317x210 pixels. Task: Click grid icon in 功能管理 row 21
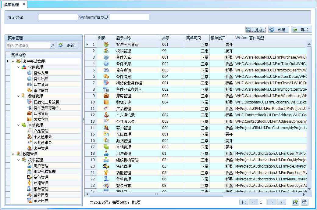(106, 172)
